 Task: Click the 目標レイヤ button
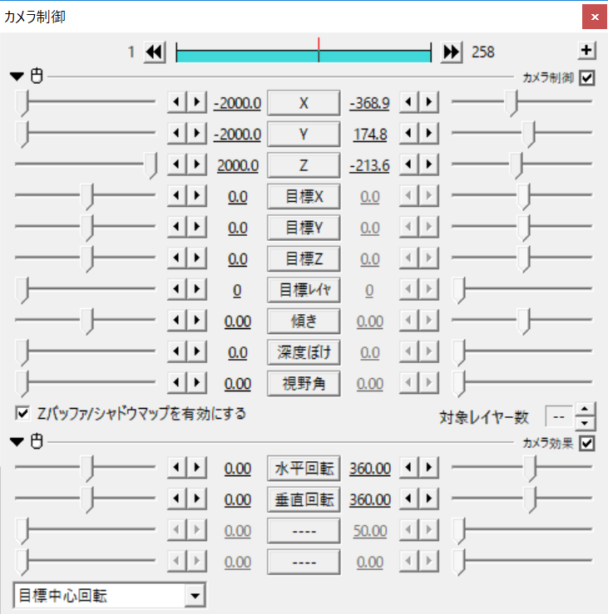point(304,290)
